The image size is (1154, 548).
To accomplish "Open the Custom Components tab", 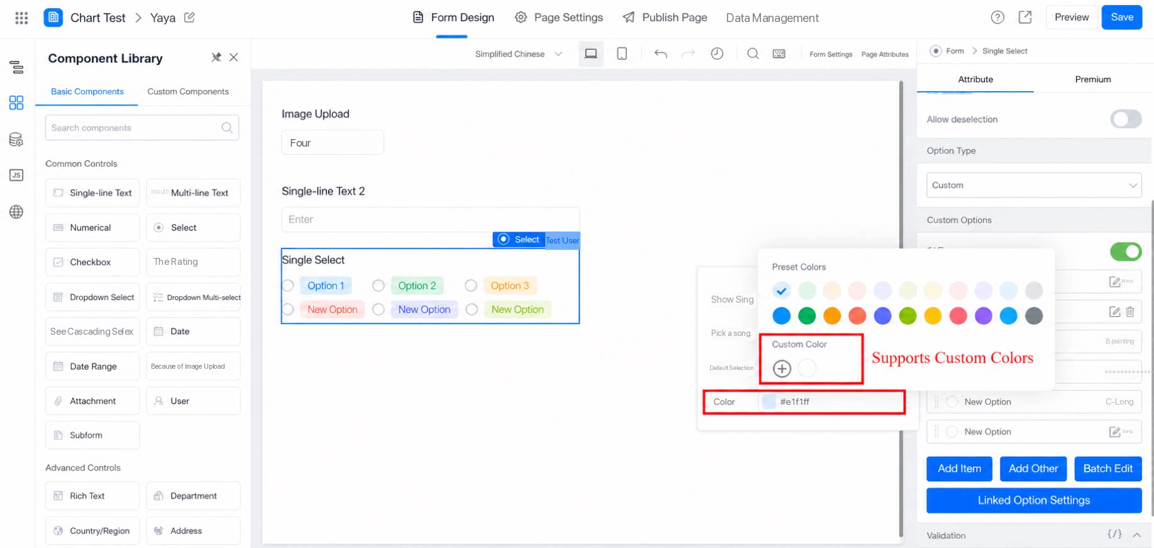I will tap(188, 91).
